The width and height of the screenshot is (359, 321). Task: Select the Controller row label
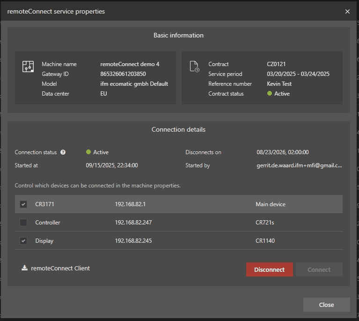48,223
